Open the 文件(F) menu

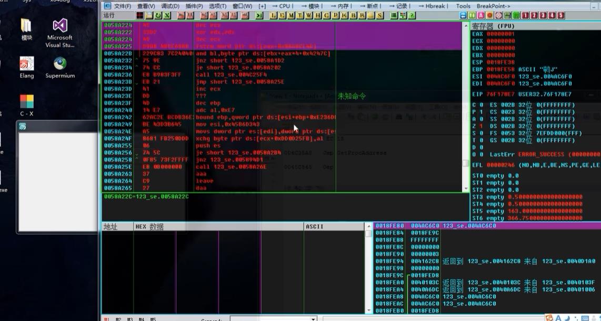tap(122, 6)
